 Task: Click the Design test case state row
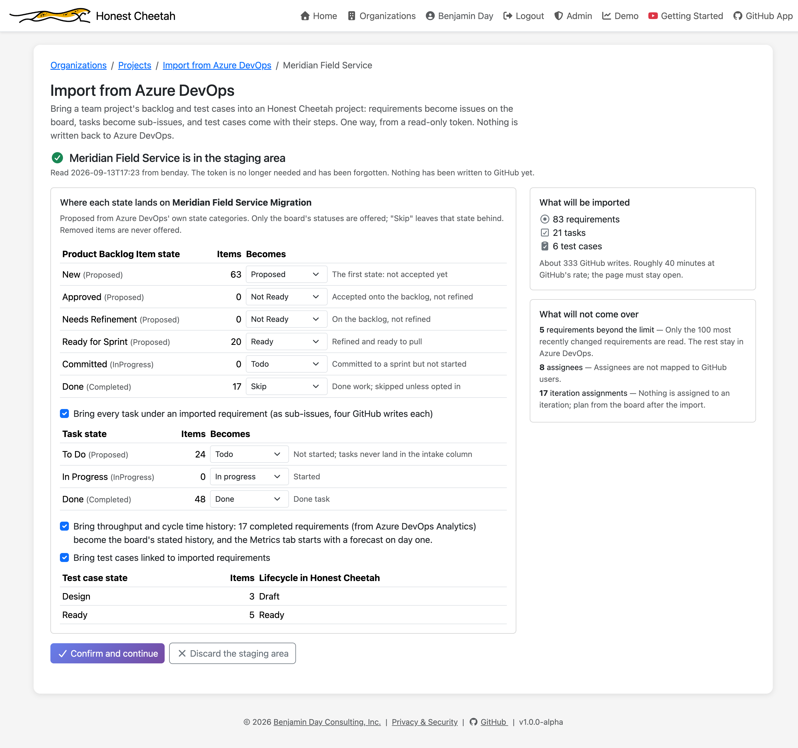pos(283,596)
